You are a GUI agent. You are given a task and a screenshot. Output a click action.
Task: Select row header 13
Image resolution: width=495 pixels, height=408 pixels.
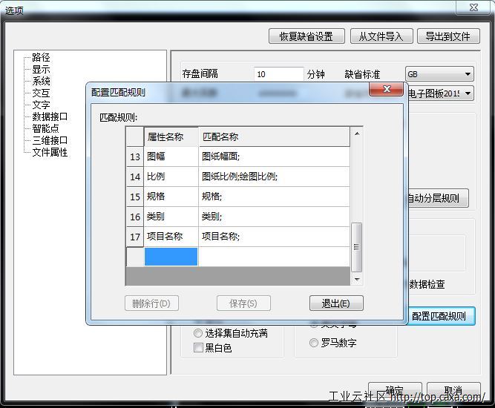point(135,157)
